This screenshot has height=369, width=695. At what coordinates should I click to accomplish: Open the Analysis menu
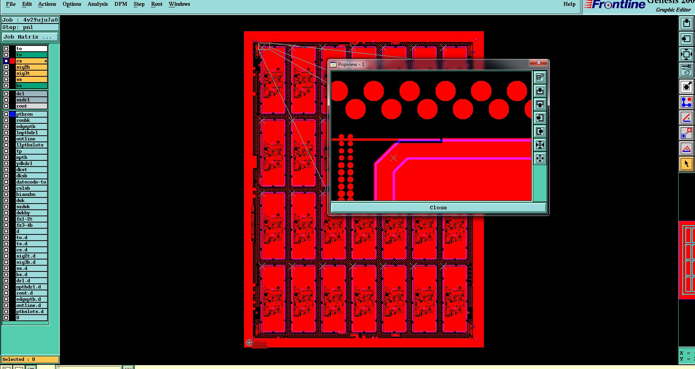(x=98, y=4)
